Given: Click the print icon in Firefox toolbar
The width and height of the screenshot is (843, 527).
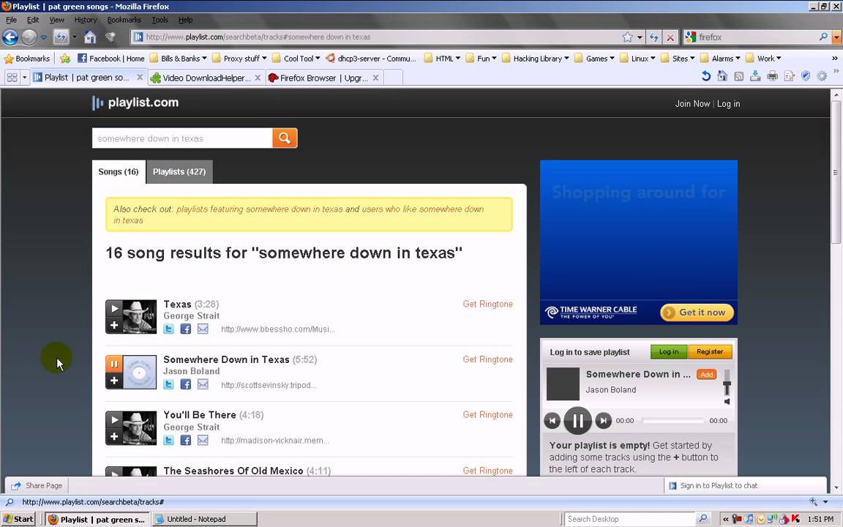Looking at the screenshot, I should 773,76.
